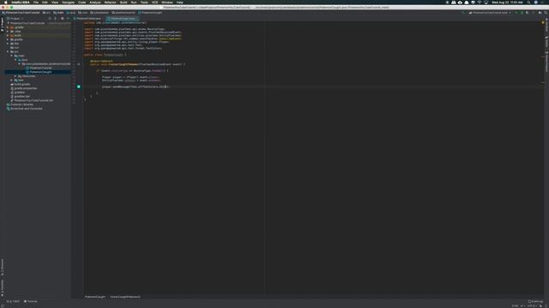Collapse the main folder
Viewport: 549px width, 308px height.
[x=11, y=56]
